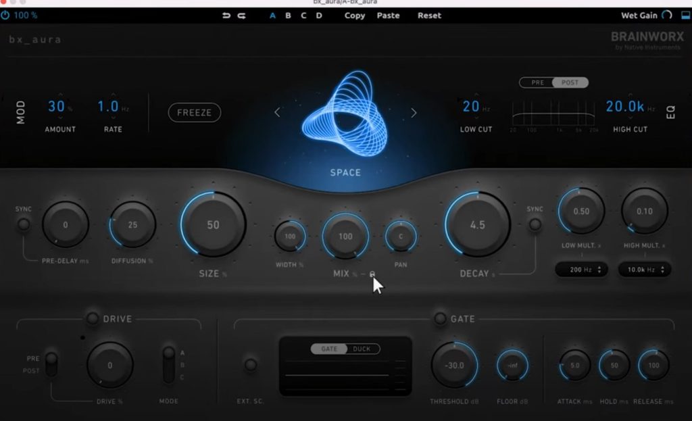Click the Space torus visualization

tap(345, 112)
